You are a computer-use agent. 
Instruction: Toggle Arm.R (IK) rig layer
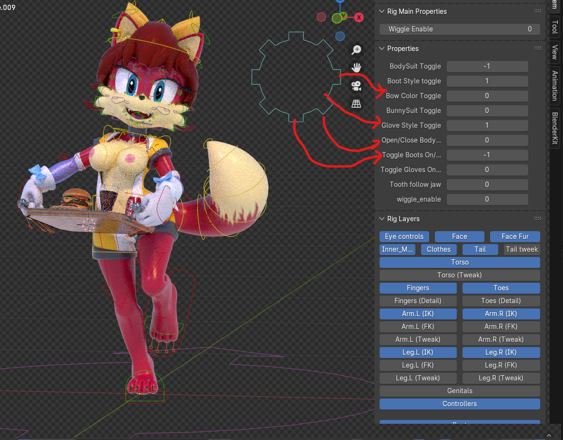coord(501,314)
